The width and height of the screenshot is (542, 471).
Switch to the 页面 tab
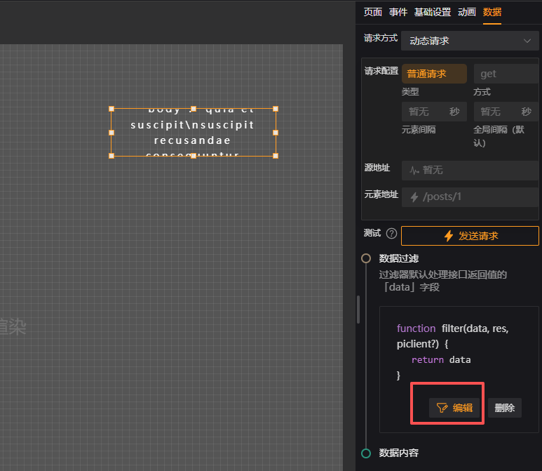(372, 12)
